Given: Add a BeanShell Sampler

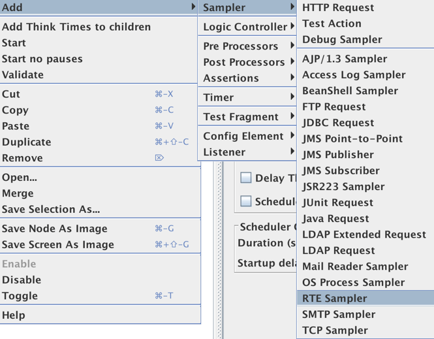Looking at the screenshot, I should click(x=365, y=91).
